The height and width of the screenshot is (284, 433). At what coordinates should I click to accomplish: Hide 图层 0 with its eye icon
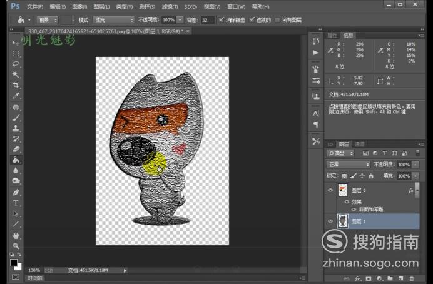[x=330, y=190]
